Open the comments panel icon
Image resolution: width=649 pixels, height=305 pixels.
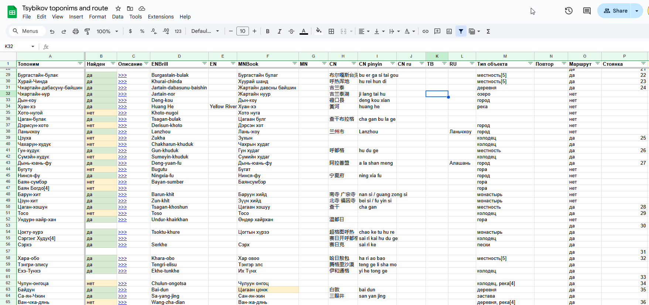click(587, 11)
